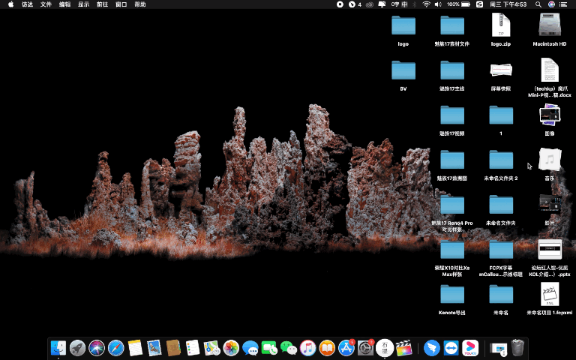Open the 文件 menu
576x360 pixels.
[x=46, y=4]
